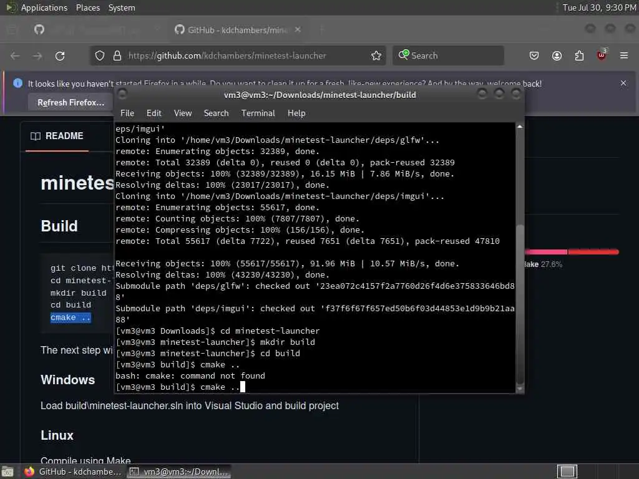639x479 pixels.
Task: Click the Build heading in README
Action: (59, 226)
